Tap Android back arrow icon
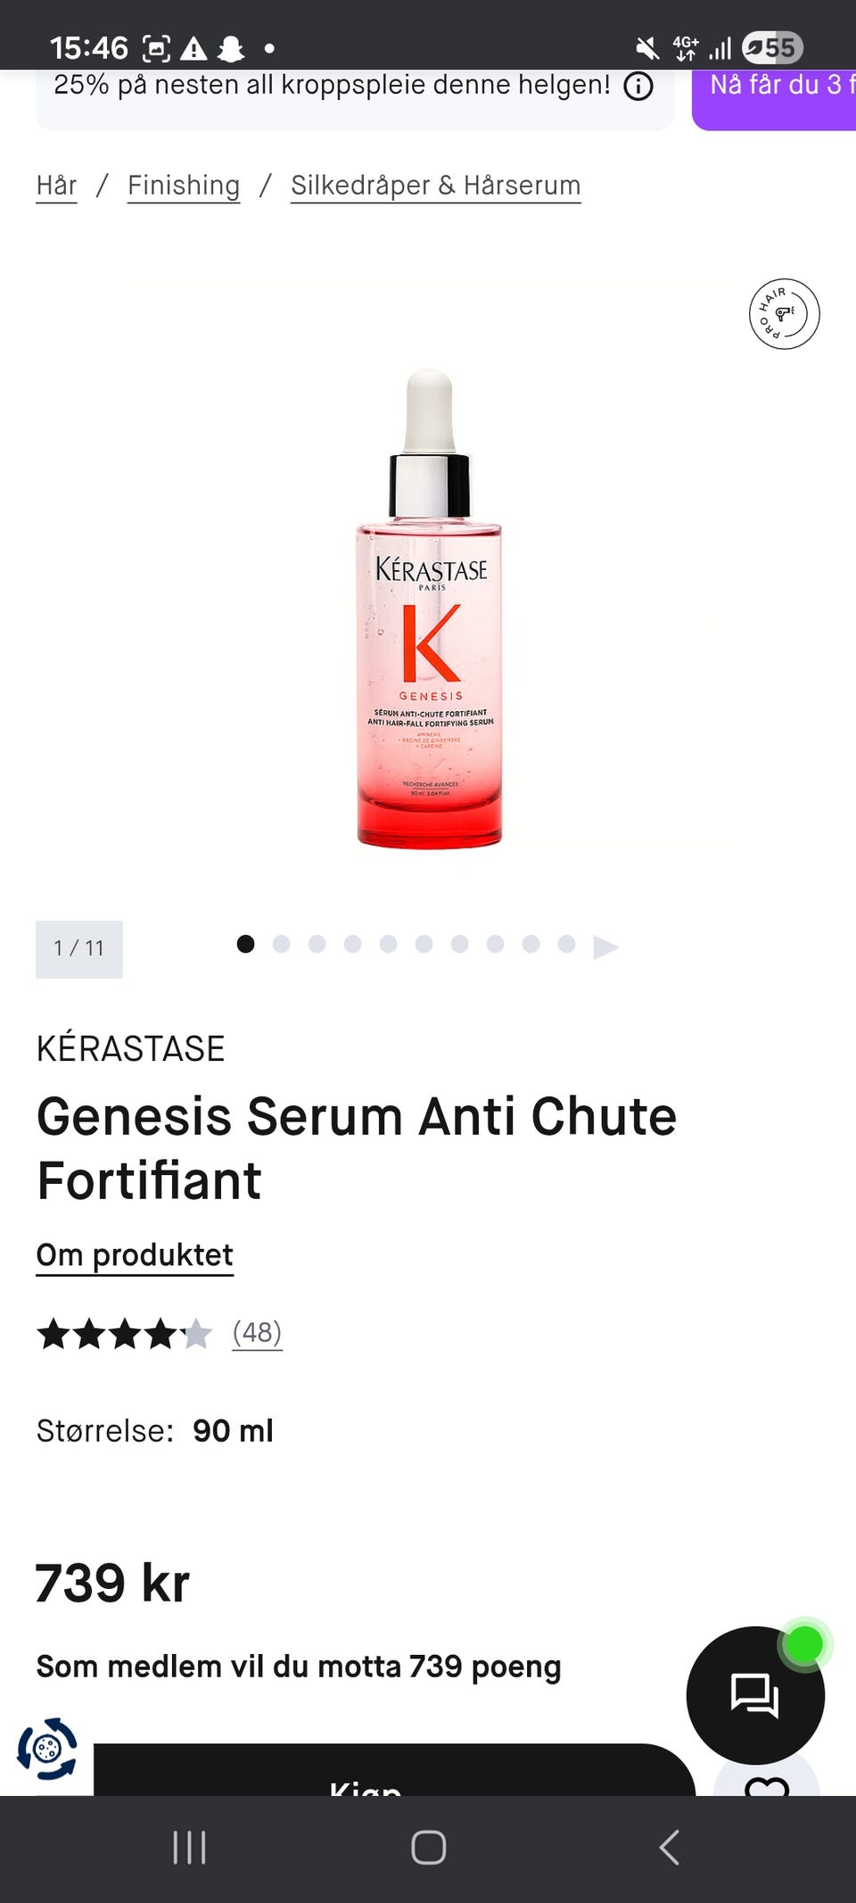This screenshot has width=856, height=1903. click(x=669, y=1847)
